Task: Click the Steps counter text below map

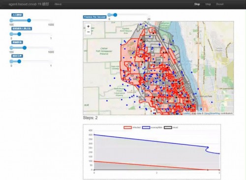Action: [x=90, y=118]
